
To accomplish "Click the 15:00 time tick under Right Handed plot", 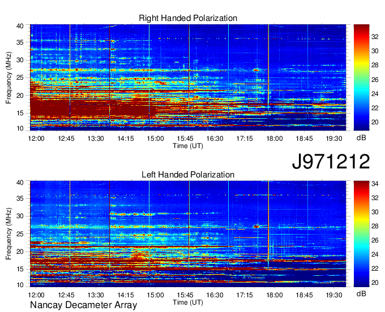I will click(156, 138).
